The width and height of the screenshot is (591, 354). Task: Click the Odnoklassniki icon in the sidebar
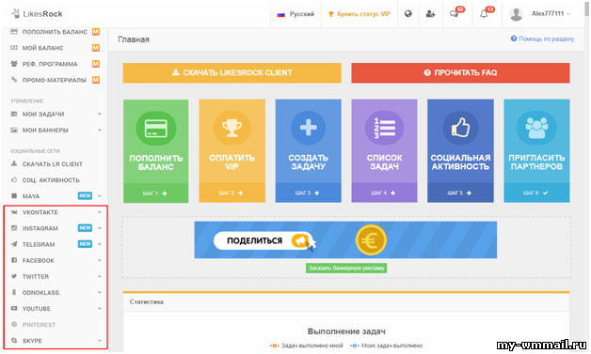14,292
